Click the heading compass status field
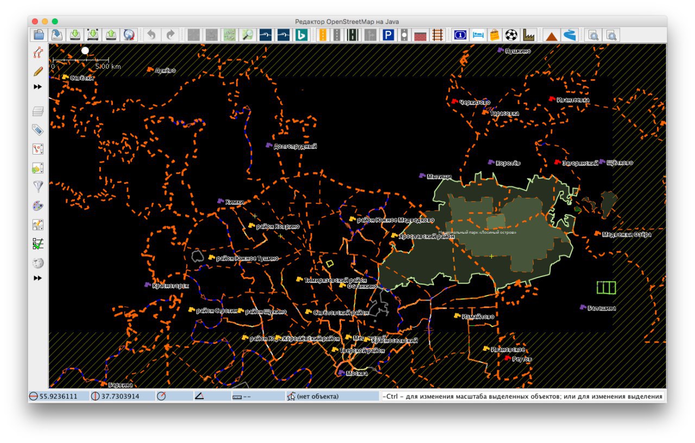Image resolution: width=695 pixels, height=443 pixels. pyautogui.click(x=174, y=396)
